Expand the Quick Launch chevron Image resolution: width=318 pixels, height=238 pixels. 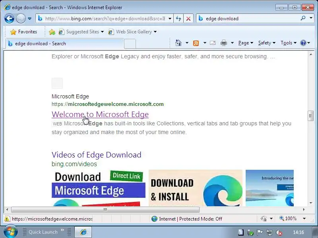(x=62, y=230)
